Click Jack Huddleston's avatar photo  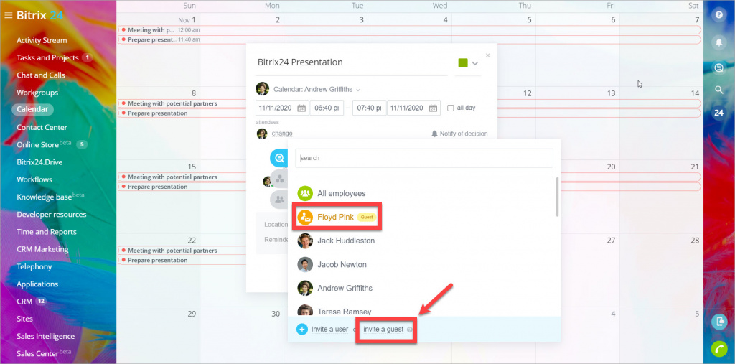click(305, 241)
